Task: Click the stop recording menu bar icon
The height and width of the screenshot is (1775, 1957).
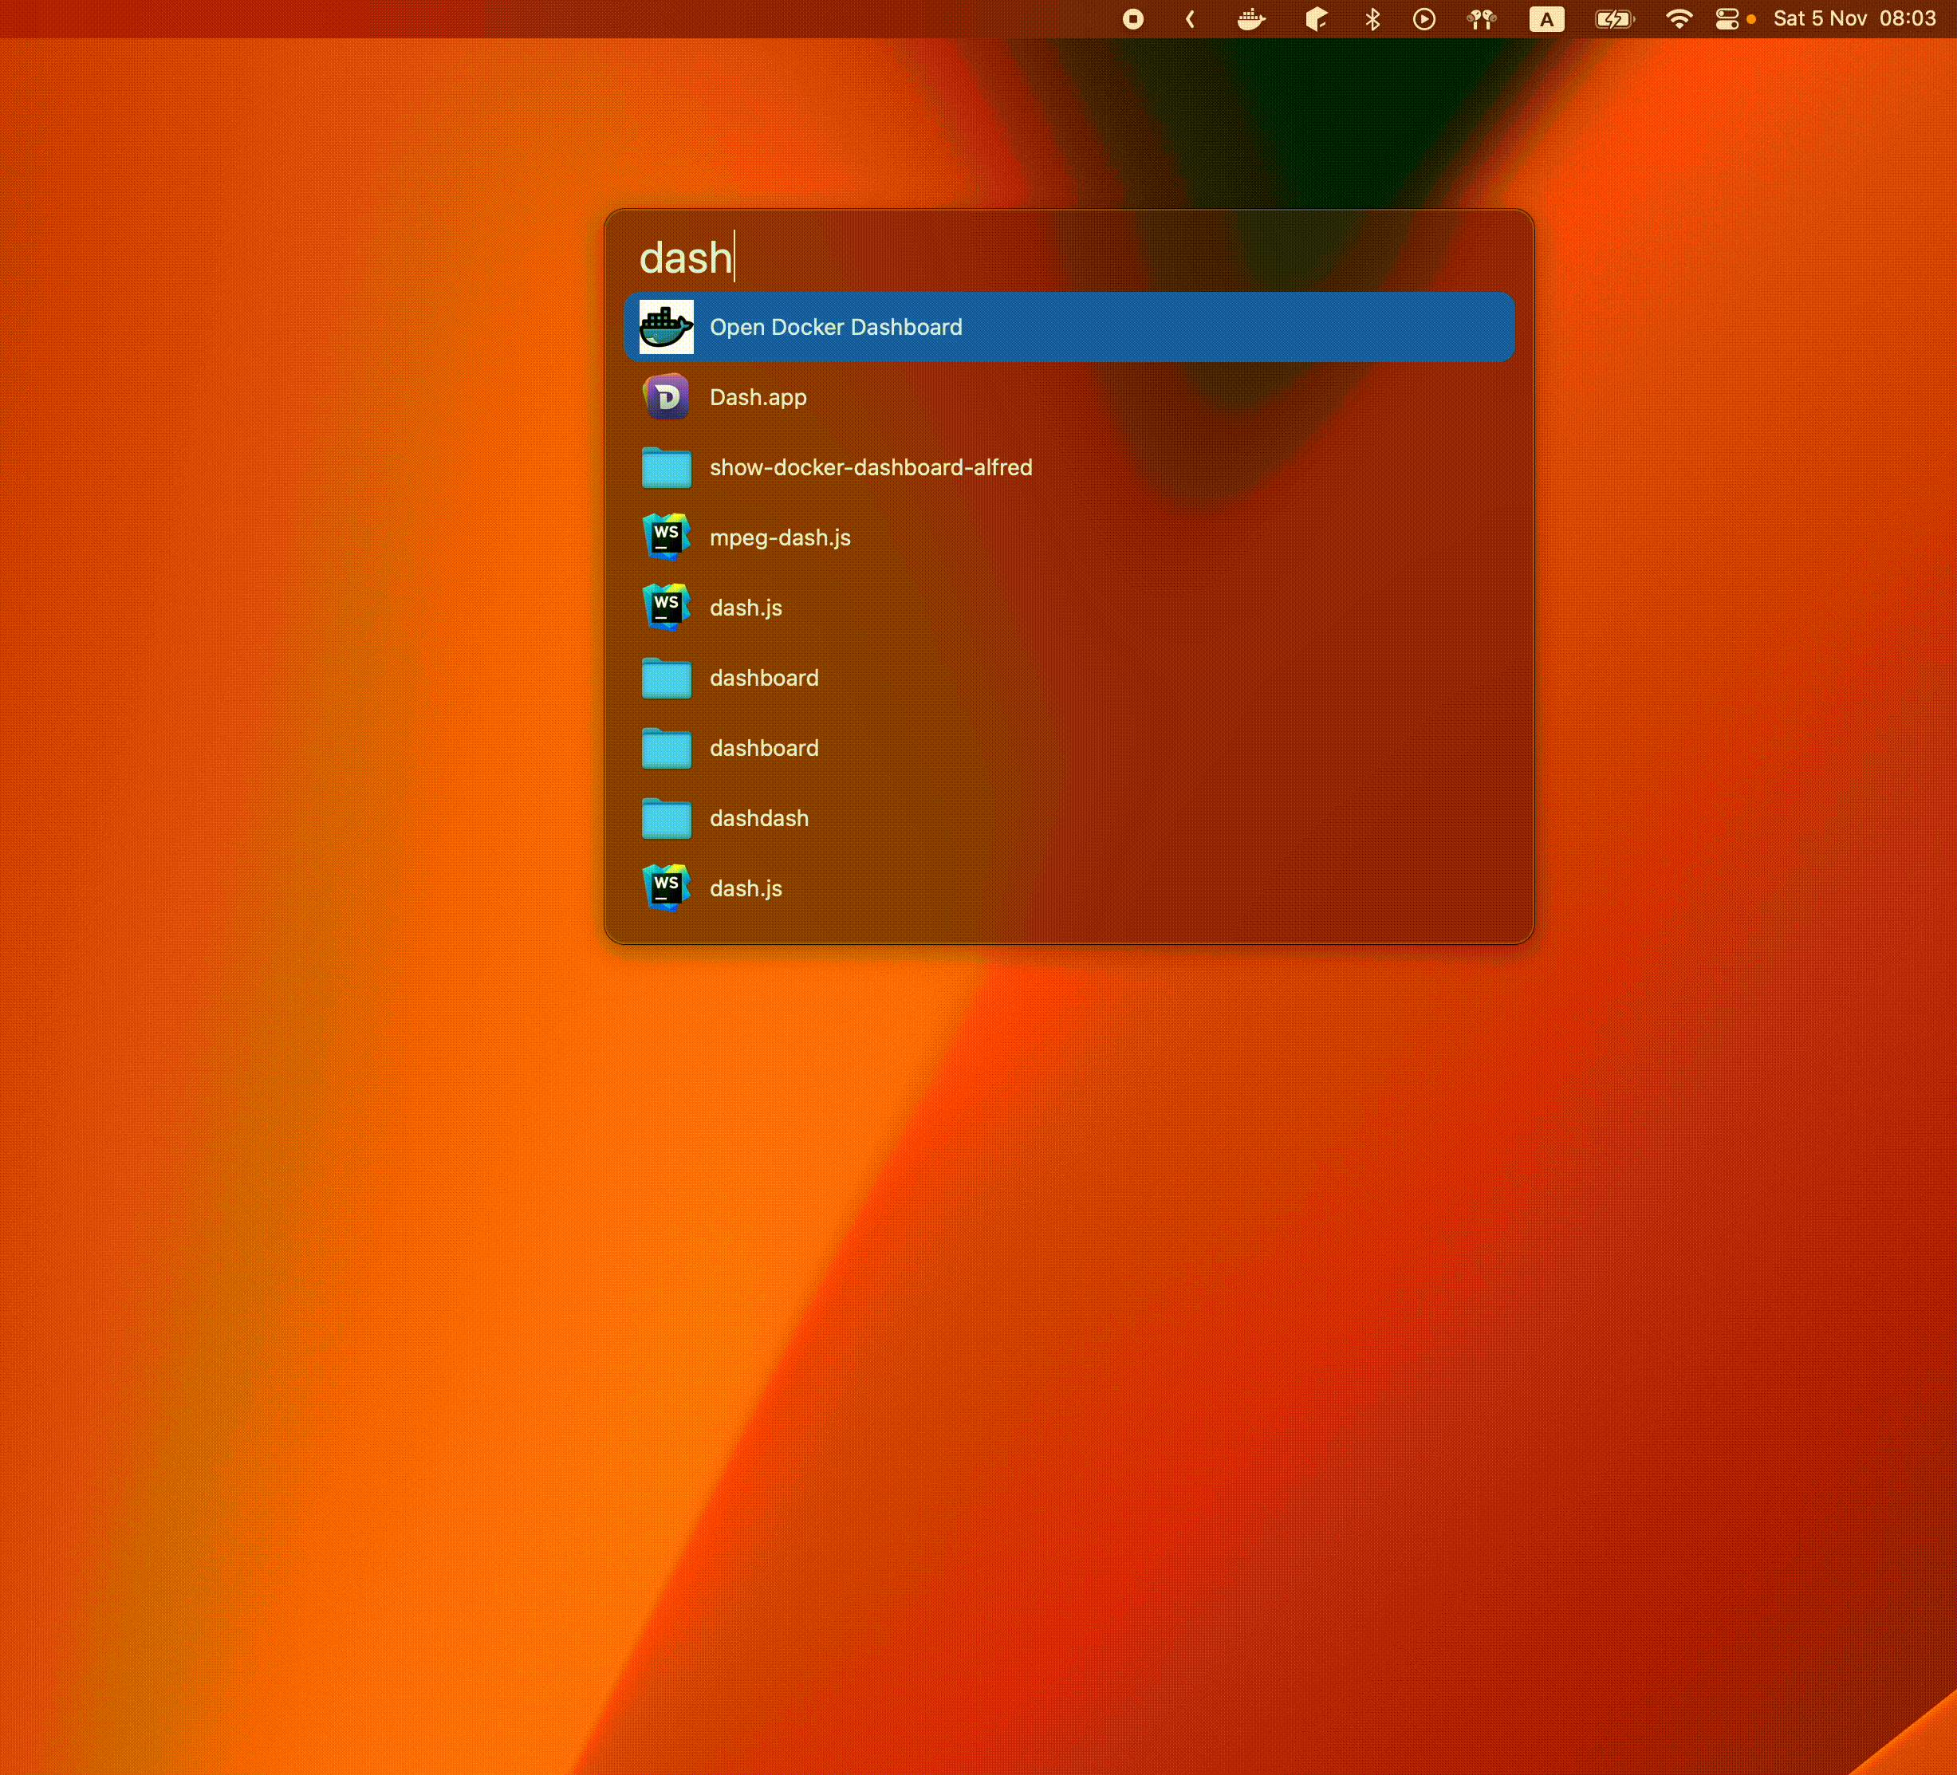Action: (1133, 19)
